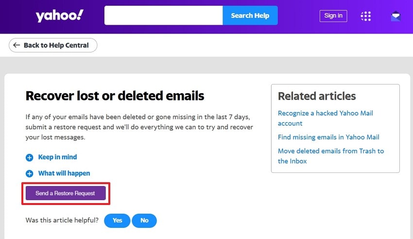The width and height of the screenshot is (413, 239).
Task: Open the Yahoo Mail envelope icon
Action: 396,16
